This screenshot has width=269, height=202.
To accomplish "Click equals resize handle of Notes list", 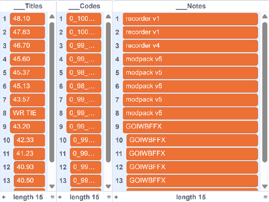I will coord(265,197).
